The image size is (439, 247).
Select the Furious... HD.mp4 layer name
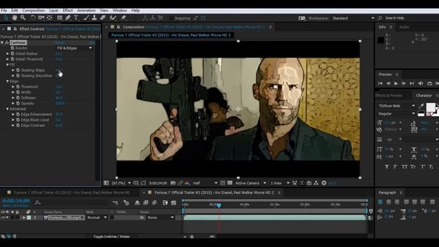point(66,217)
